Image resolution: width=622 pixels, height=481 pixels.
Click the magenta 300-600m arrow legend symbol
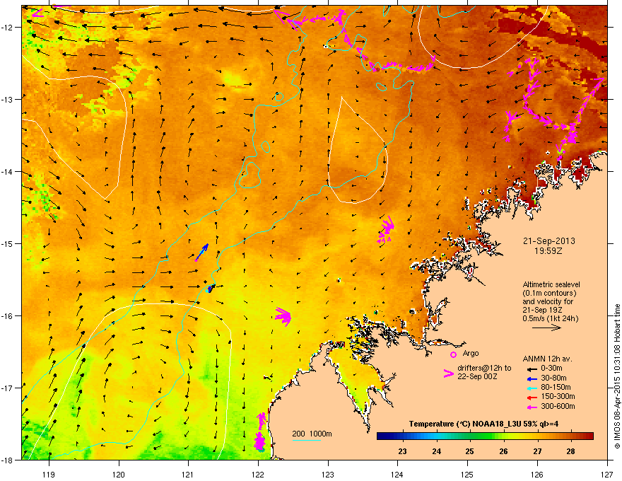532,407
